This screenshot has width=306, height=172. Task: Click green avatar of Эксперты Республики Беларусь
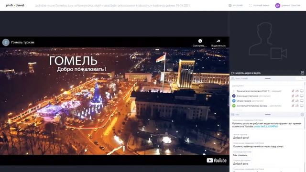click(234, 106)
